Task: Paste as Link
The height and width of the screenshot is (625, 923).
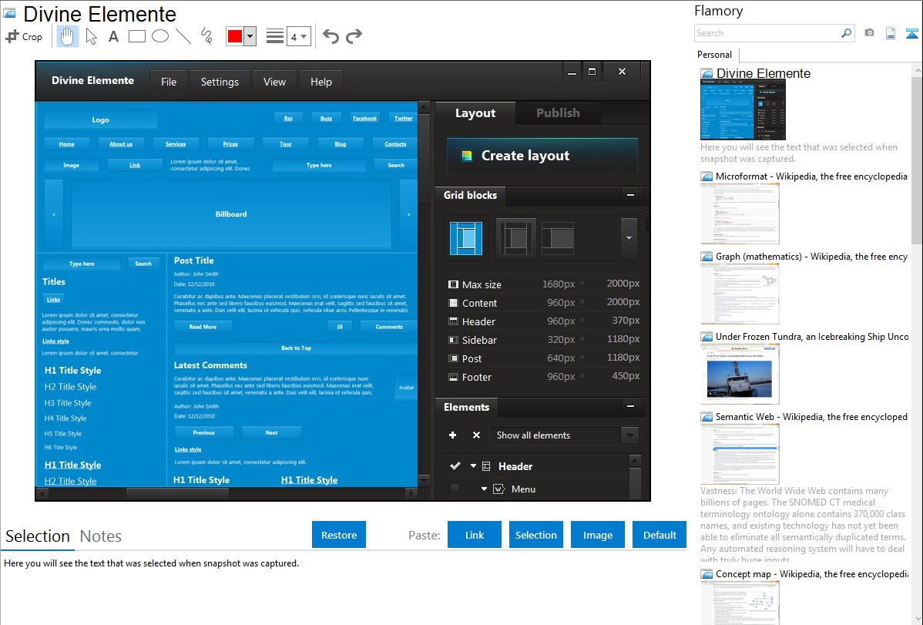Action: pyautogui.click(x=475, y=535)
